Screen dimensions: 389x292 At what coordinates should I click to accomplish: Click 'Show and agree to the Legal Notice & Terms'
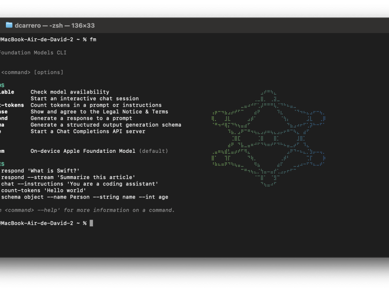[x=99, y=112]
